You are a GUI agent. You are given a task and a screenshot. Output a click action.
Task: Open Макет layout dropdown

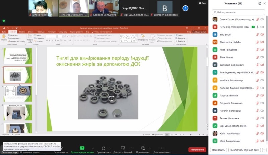[38, 35]
